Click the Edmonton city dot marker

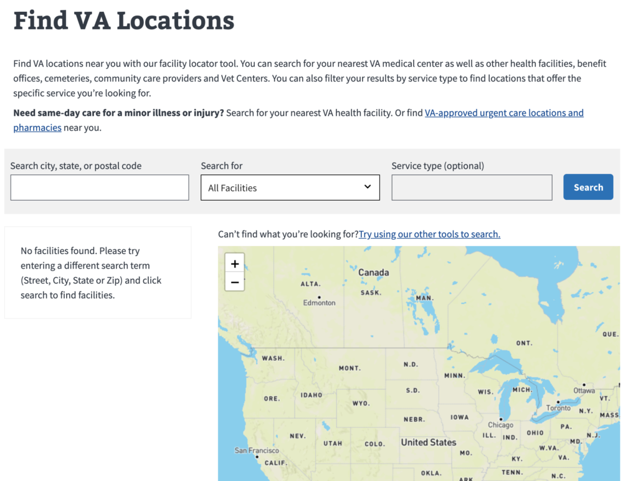(319, 297)
